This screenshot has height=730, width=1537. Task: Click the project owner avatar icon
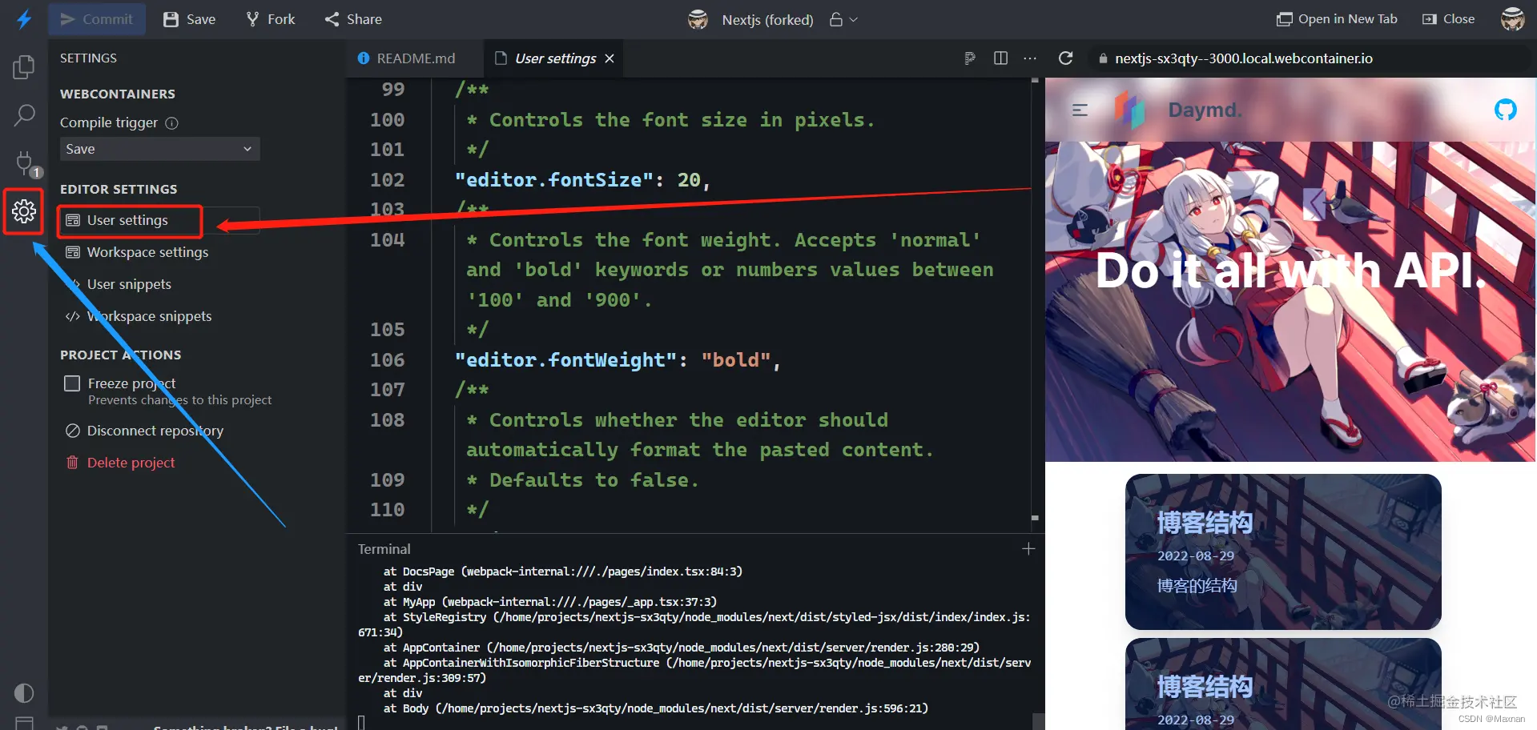[698, 19]
